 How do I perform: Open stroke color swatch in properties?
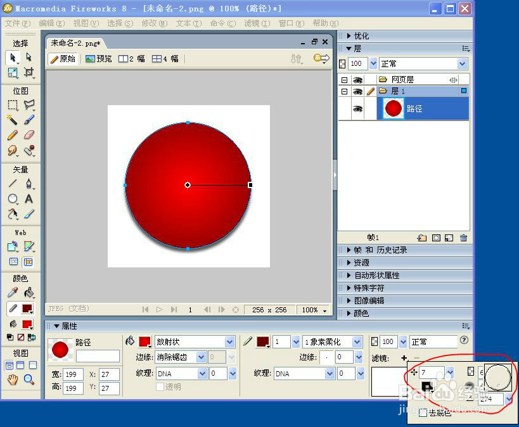[263, 341]
